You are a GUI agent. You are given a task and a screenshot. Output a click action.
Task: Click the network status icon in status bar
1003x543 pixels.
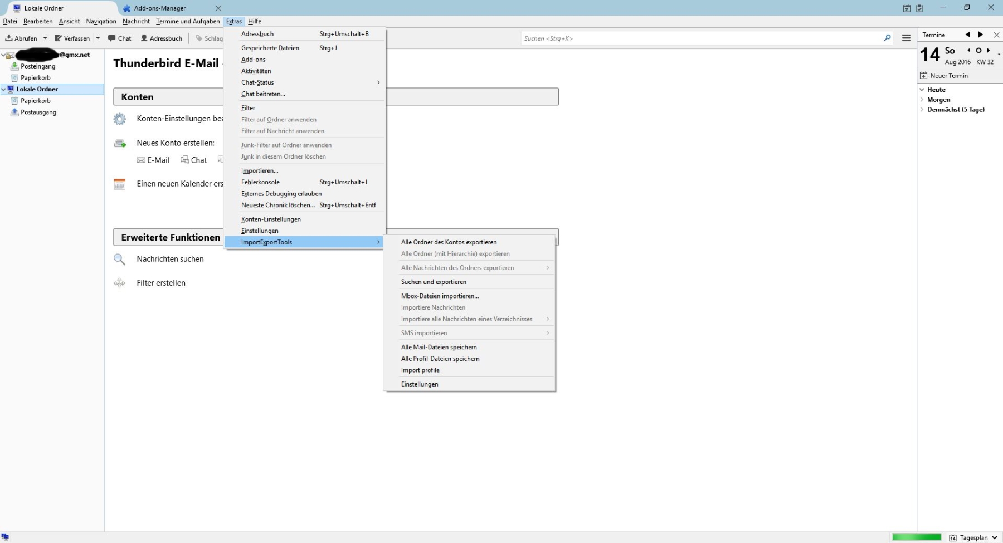pyautogui.click(x=5, y=537)
